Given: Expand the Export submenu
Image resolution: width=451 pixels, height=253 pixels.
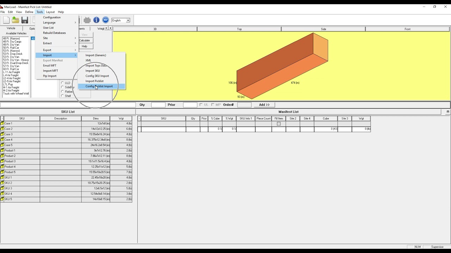Looking at the screenshot, I should tap(56, 50).
